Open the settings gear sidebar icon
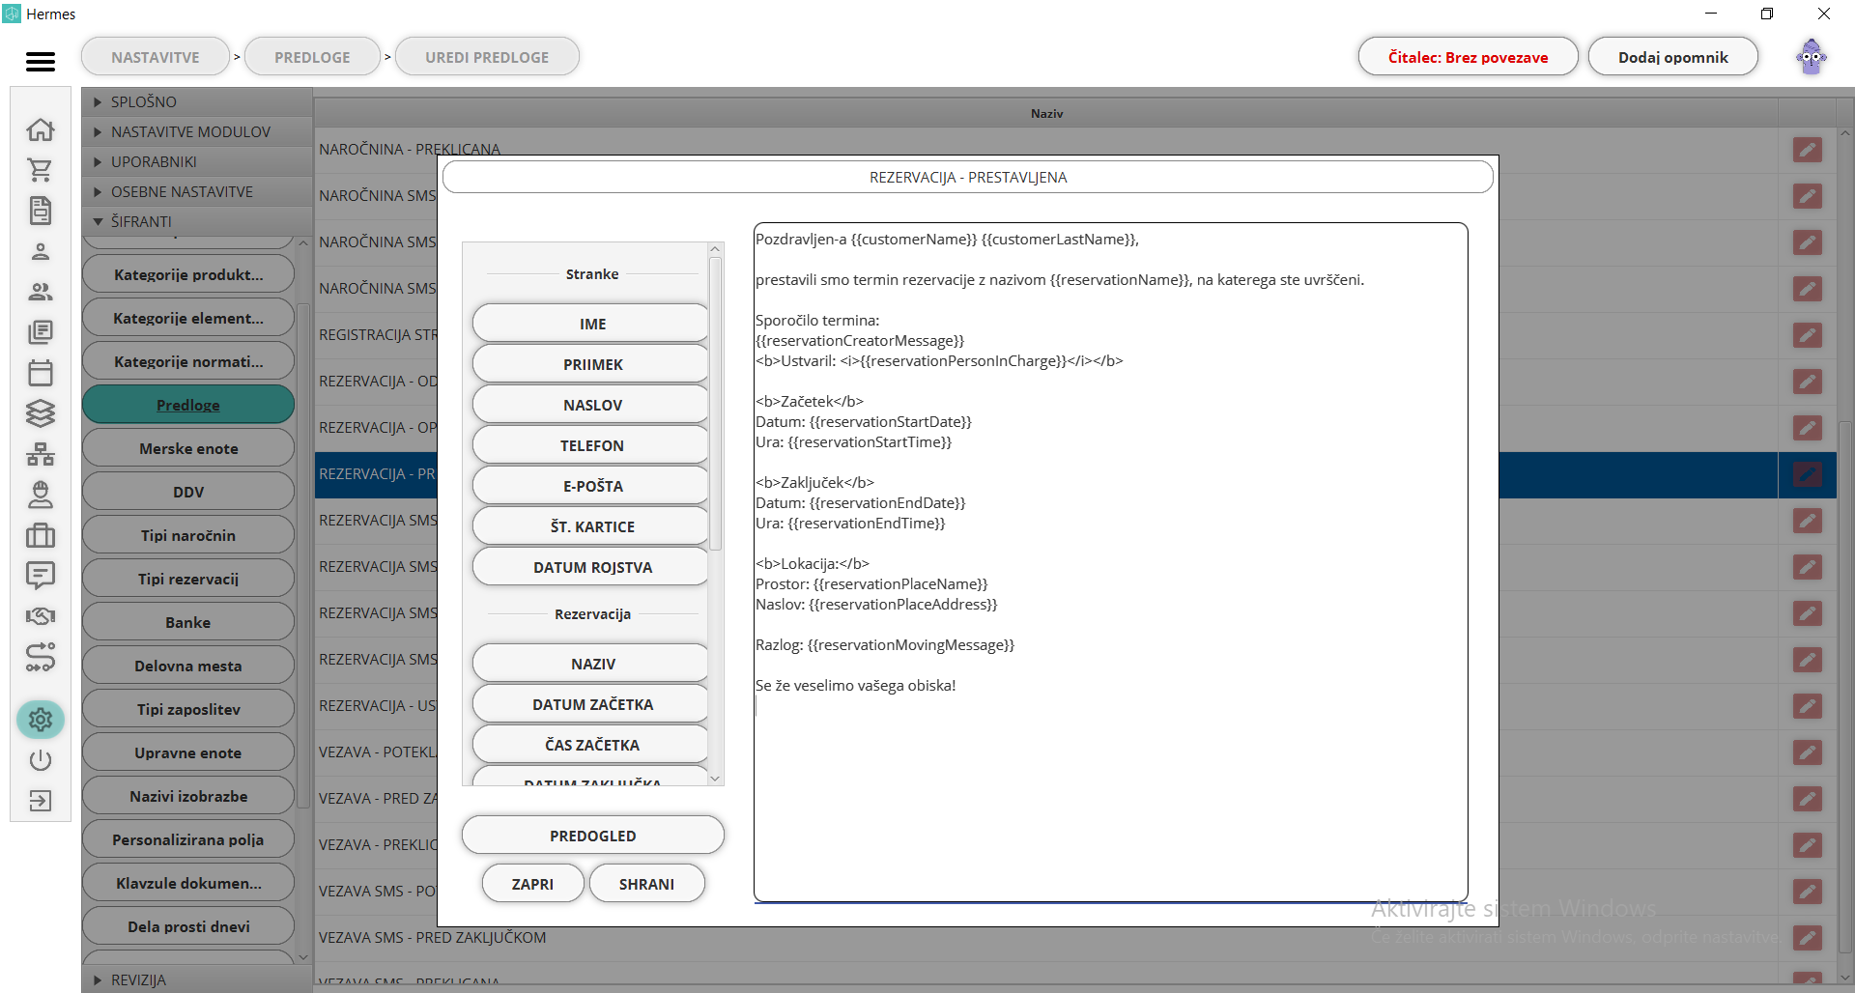 tap(41, 720)
